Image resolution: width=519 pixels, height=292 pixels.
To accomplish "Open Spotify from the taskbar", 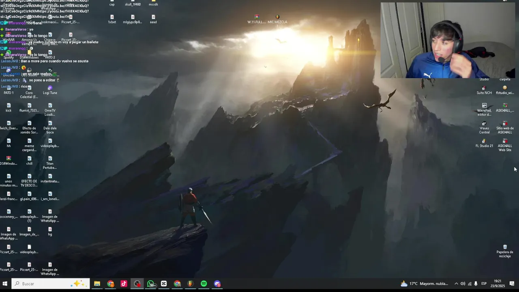I will pyautogui.click(x=204, y=283).
